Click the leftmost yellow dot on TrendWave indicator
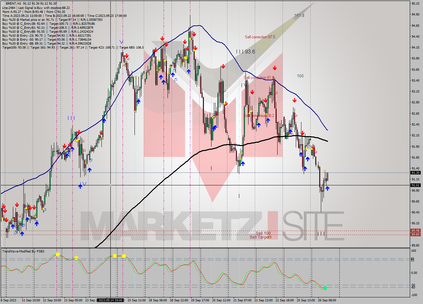The image size is (423, 304). click(58, 254)
